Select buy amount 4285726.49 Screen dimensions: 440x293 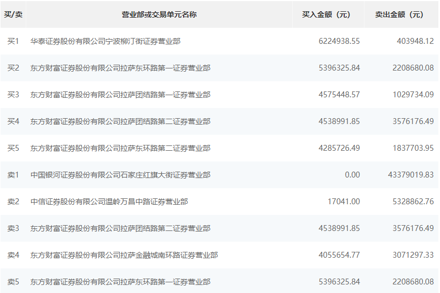[x=339, y=148]
